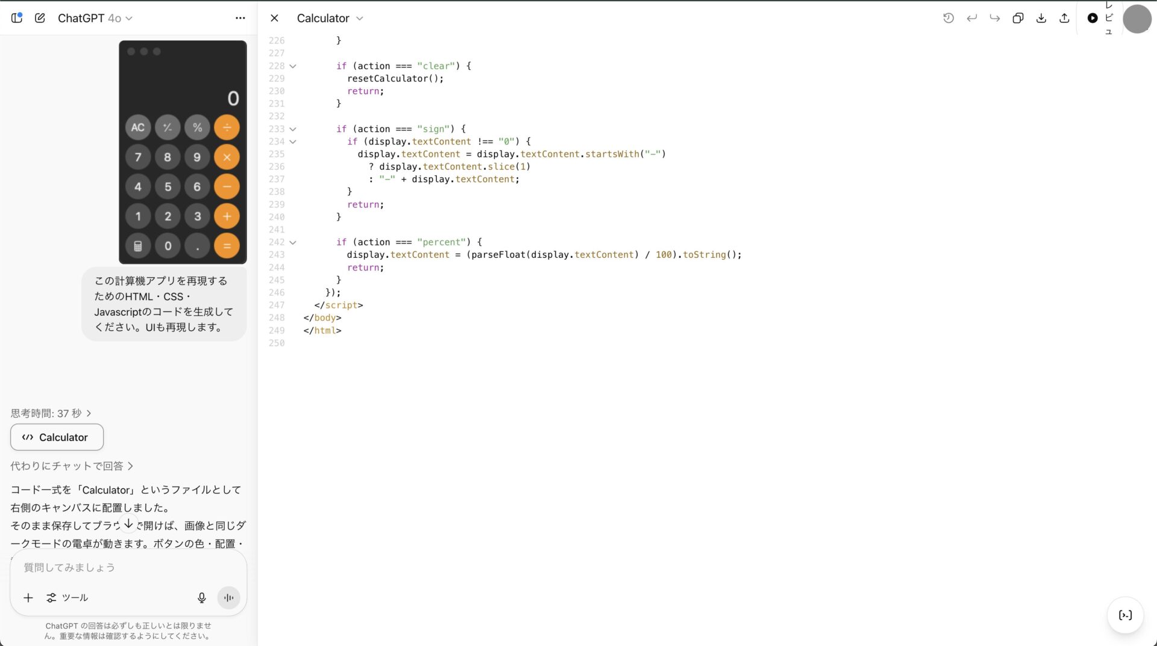Toggle the sidebar panel icon
Viewport: 1157px width, 646px height.
[17, 18]
